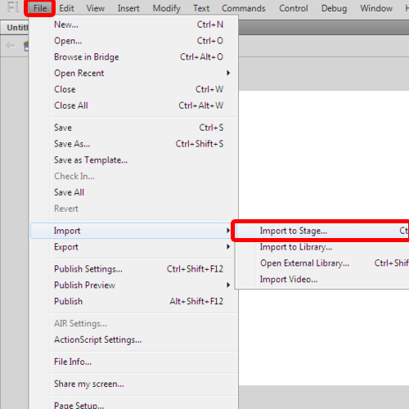
Task: Click the Flash 'Fl' application icon
Action: (x=13, y=7)
